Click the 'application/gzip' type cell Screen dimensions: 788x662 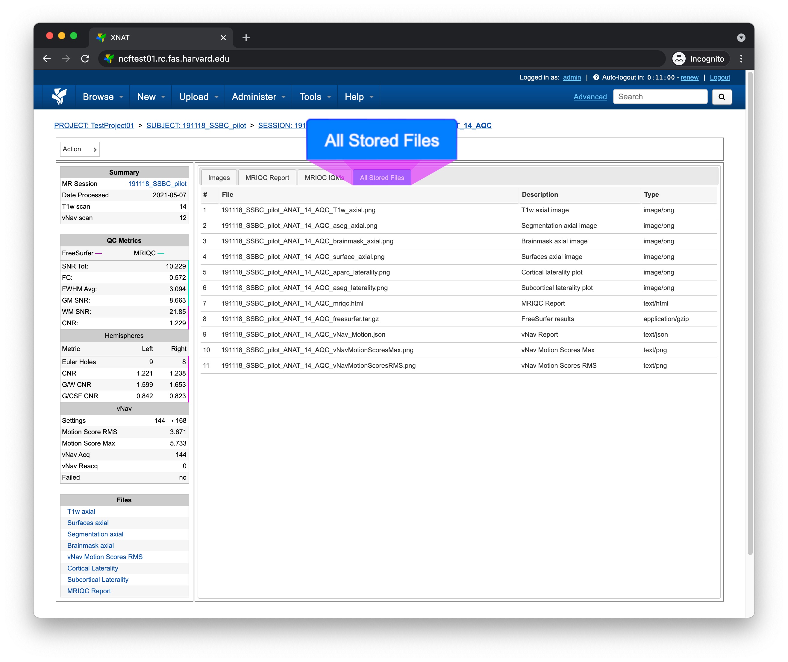[x=666, y=319]
